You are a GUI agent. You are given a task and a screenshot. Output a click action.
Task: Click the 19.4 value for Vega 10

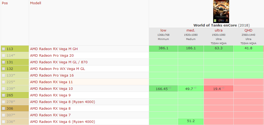click(x=217, y=89)
